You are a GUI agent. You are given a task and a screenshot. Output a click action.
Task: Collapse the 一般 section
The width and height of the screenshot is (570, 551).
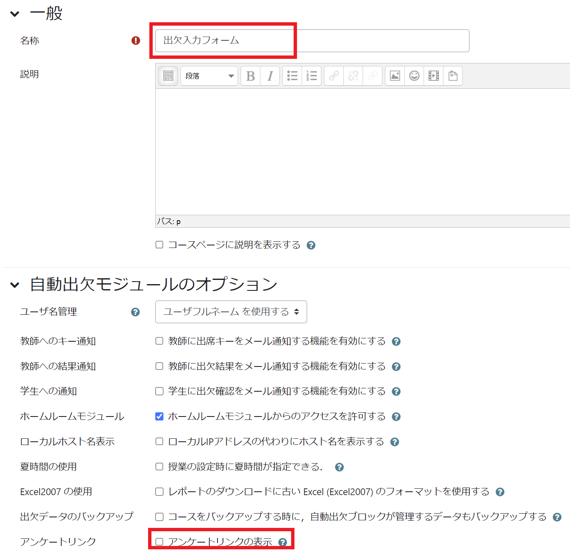(x=15, y=14)
